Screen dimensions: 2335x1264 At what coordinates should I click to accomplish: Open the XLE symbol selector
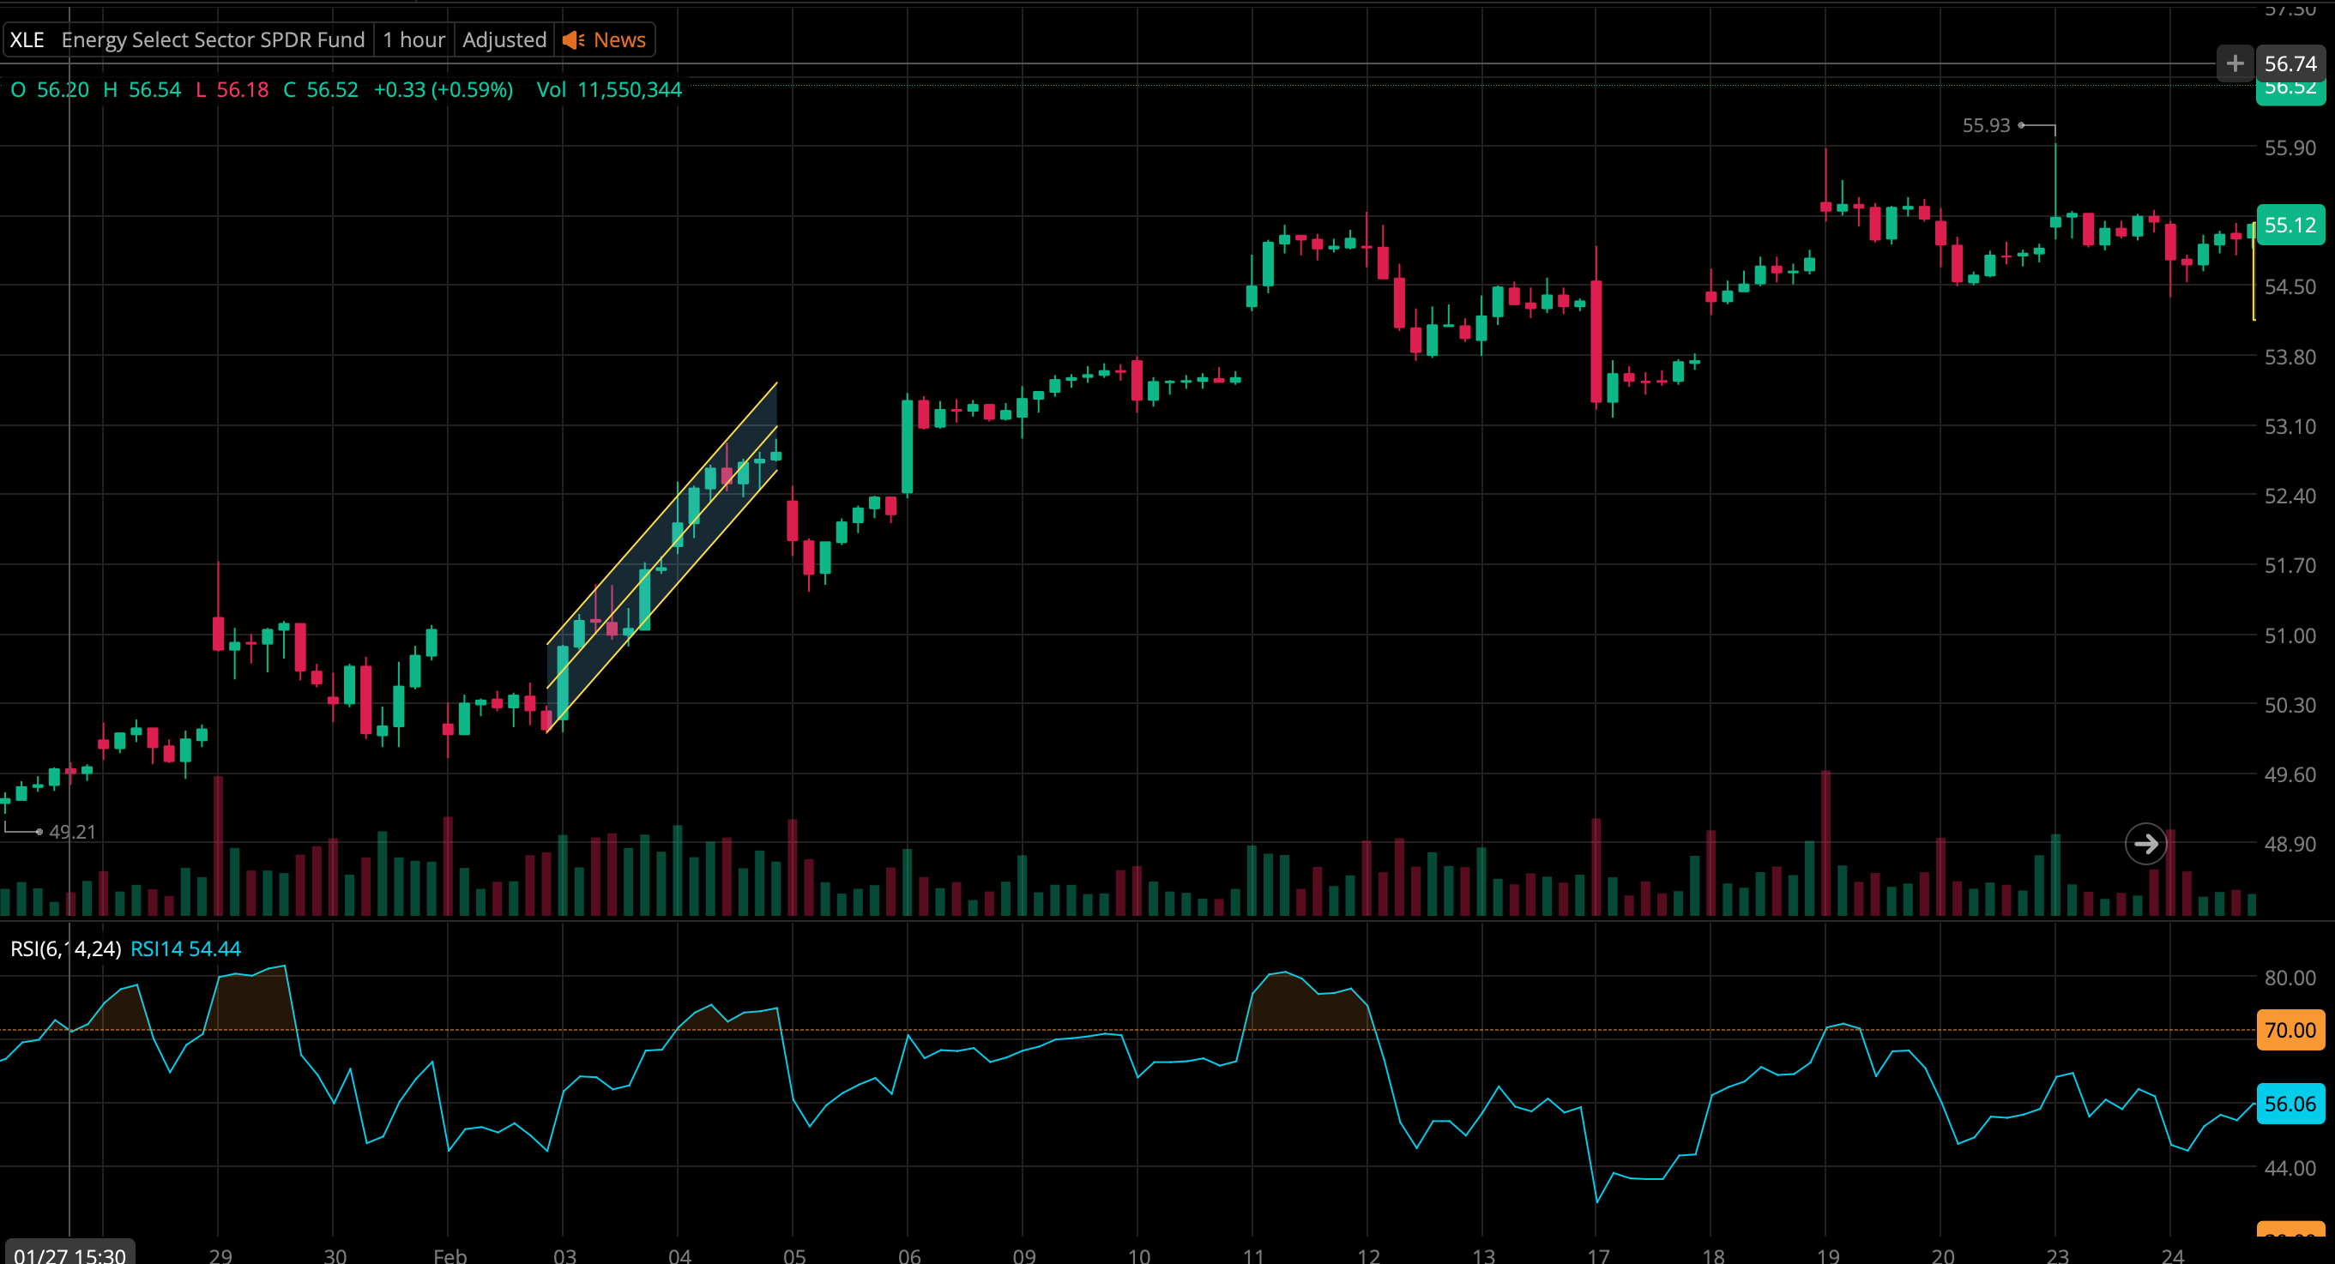click(27, 39)
